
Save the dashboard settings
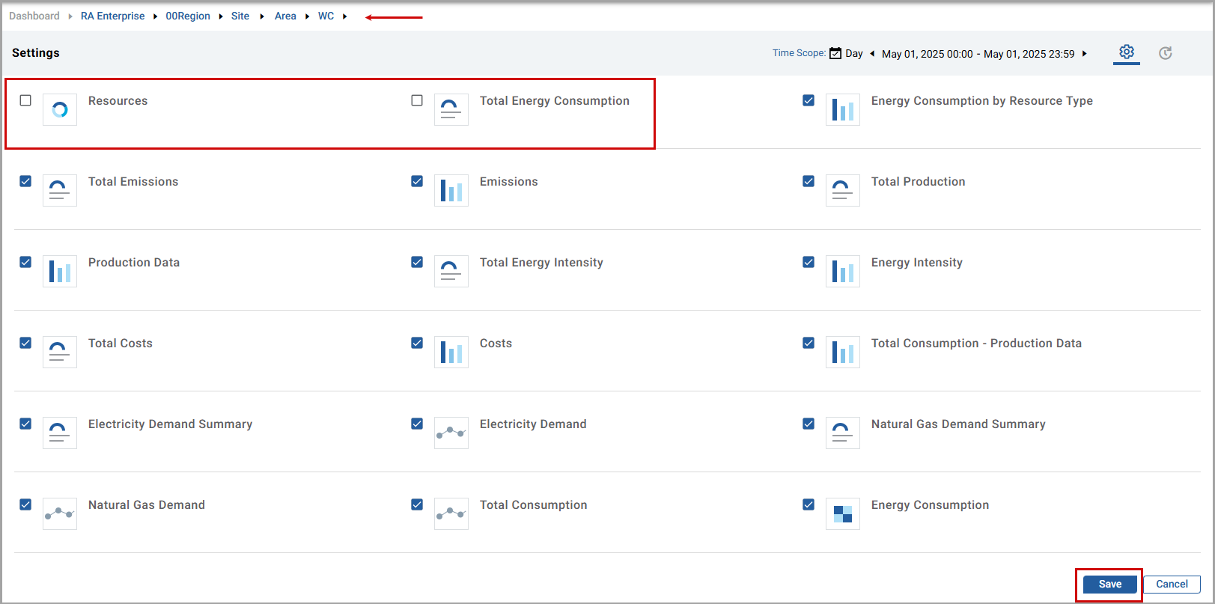1109,585
